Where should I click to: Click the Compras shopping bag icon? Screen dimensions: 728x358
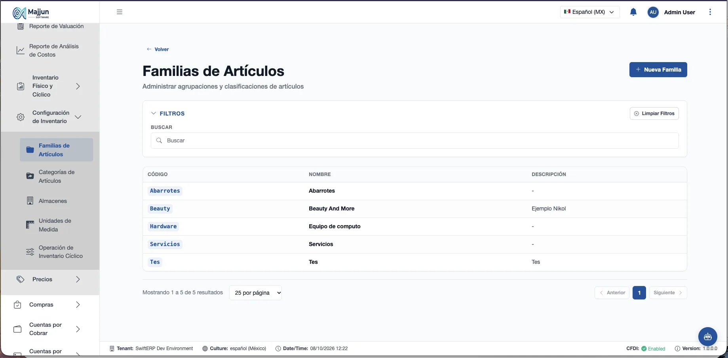pyautogui.click(x=17, y=305)
